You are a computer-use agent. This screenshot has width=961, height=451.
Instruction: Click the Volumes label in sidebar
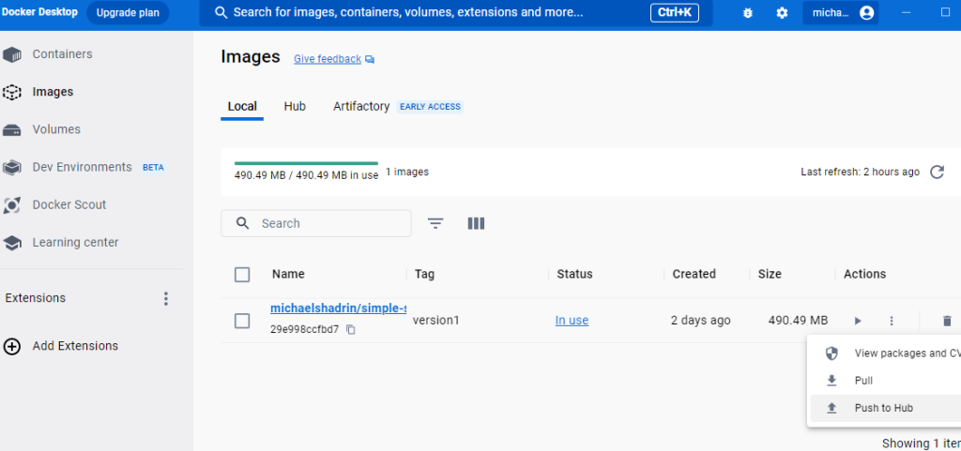(x=56, y=129)
